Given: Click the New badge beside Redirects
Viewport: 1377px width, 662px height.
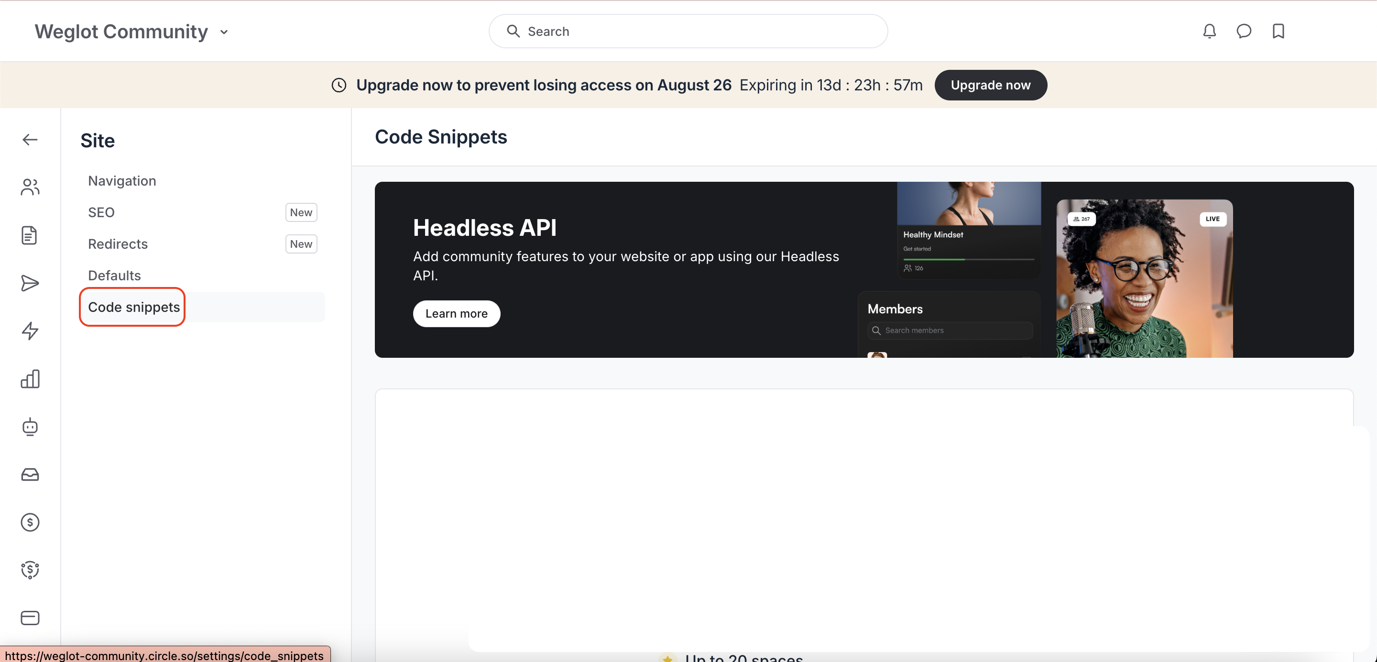Looking at the screenshot, I should click(x=301, y=244).
